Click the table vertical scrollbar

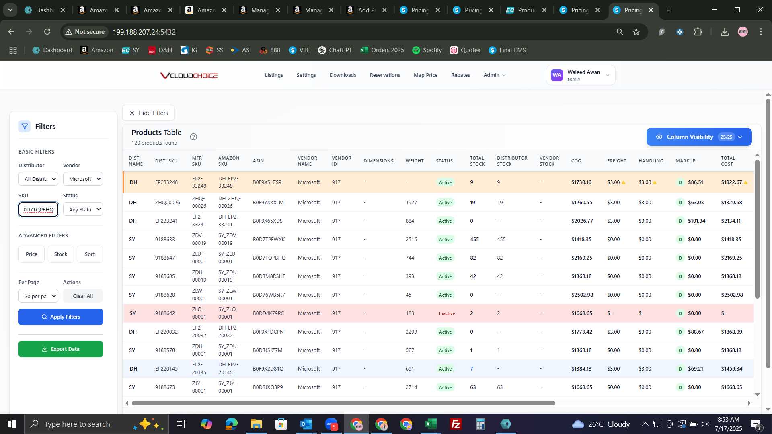pos(757,229)
